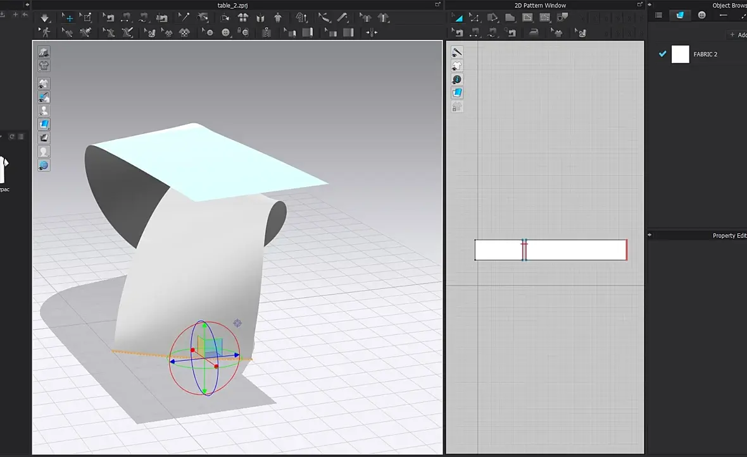Toggle the FABRIC 2 checkmark
This screenshot has width=747, height=457.
point(663,54)
